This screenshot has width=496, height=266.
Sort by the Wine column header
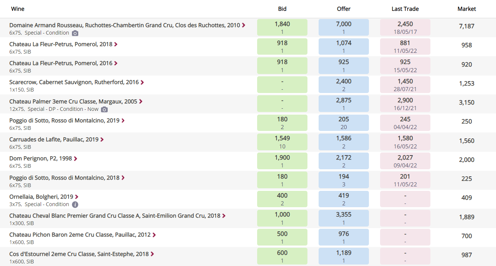pyautogui.click(x=18, y=9)
